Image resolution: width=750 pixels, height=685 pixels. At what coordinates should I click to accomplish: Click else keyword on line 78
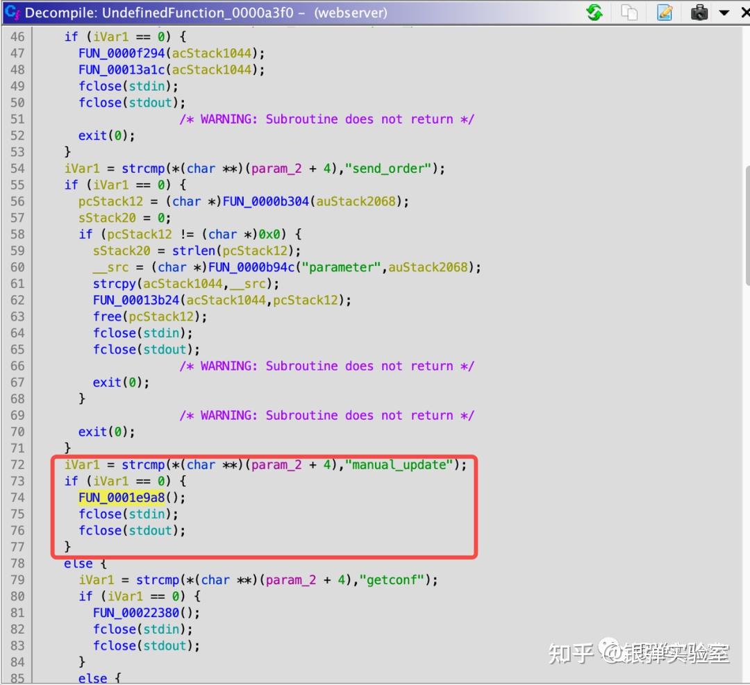tap(78, 564)
